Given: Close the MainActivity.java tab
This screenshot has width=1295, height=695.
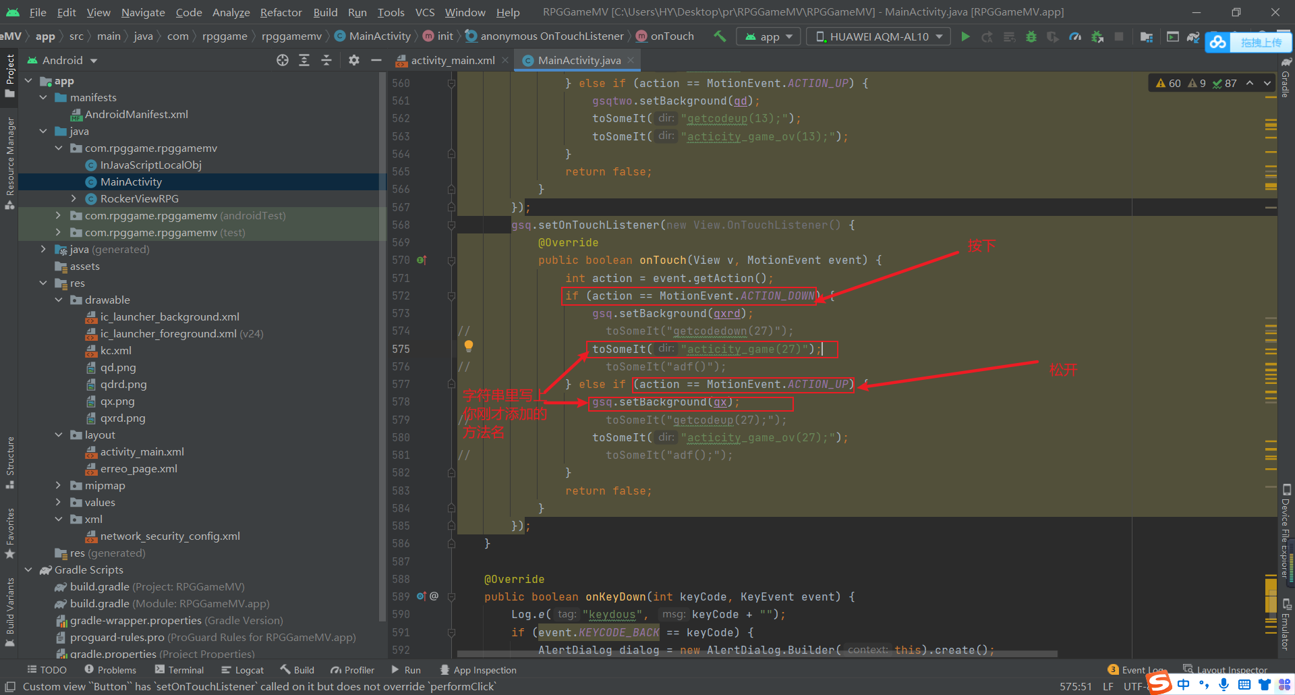Looking at the screenshot, I should tap(631, 61).
